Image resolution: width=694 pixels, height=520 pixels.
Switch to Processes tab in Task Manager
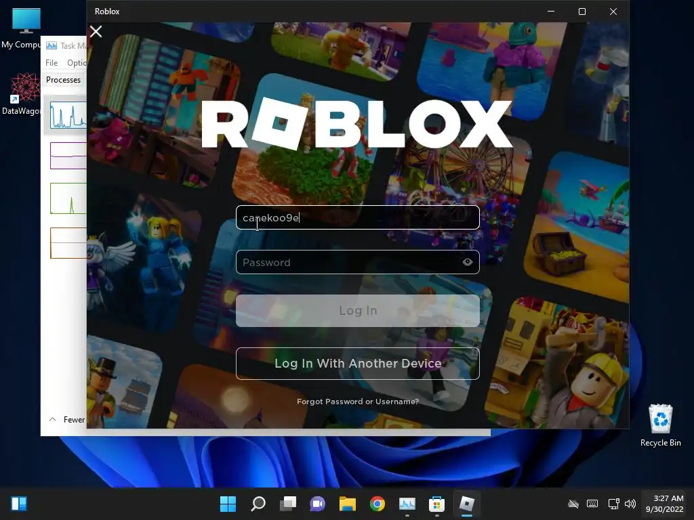(x=63, y=80)
